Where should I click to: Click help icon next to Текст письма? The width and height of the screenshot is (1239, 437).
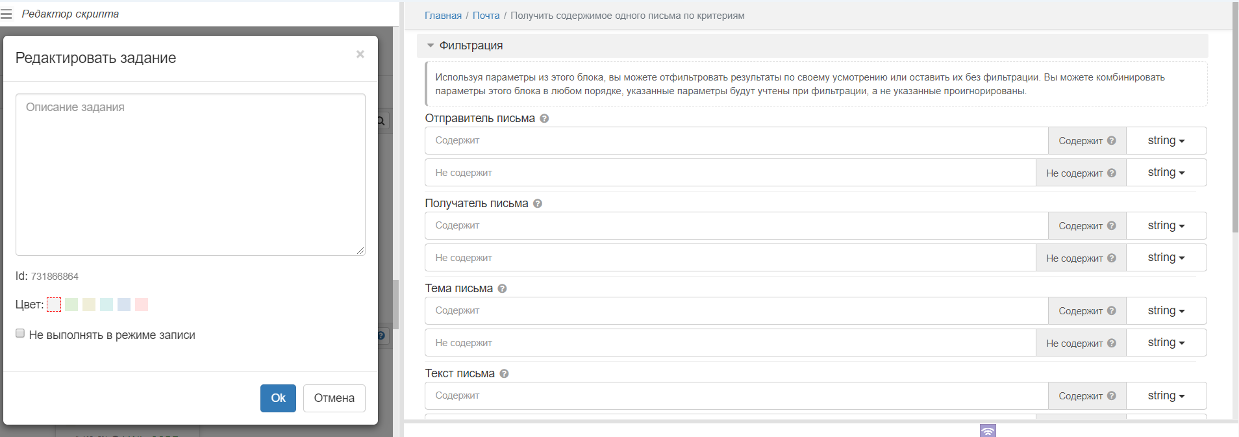504,374
